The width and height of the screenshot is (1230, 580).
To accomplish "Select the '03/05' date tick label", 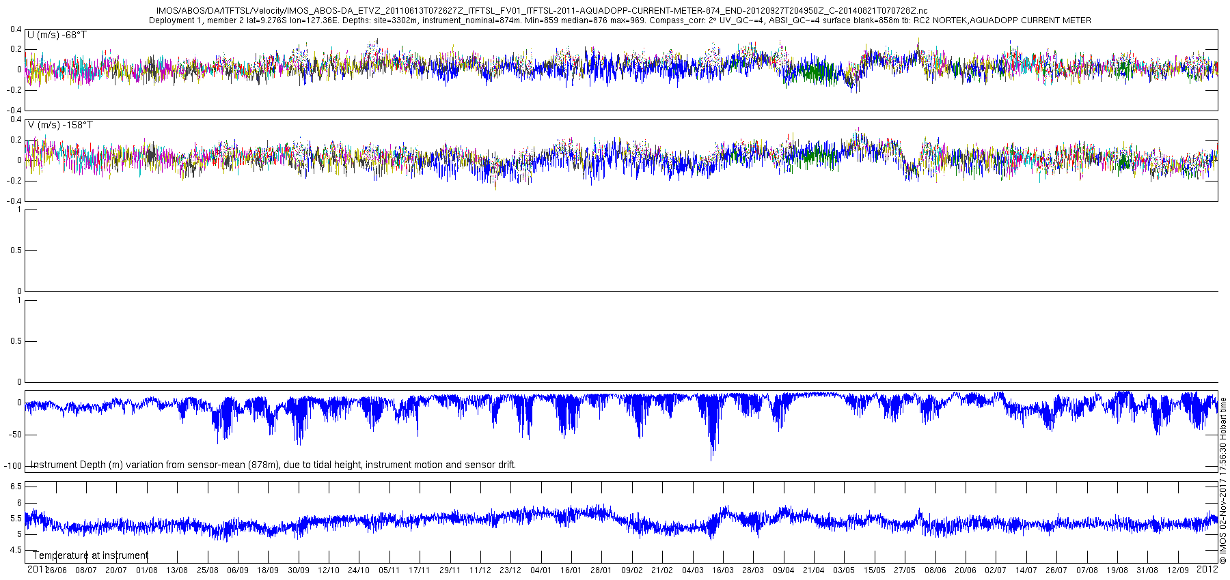I will tap(844, 570).
